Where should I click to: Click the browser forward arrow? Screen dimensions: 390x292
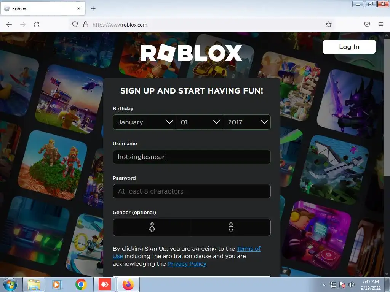click(x=23, y=25)
